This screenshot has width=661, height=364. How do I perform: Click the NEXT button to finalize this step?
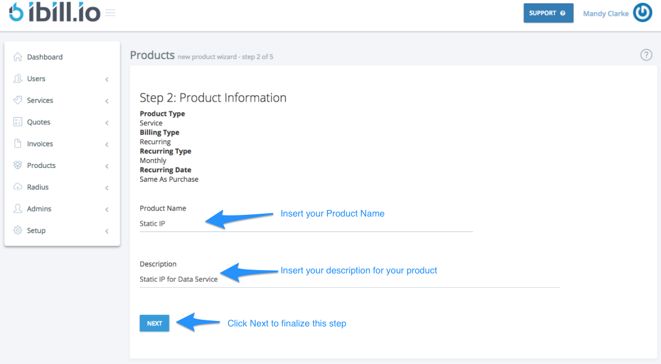pyautogui.click(x=154, y=323)
